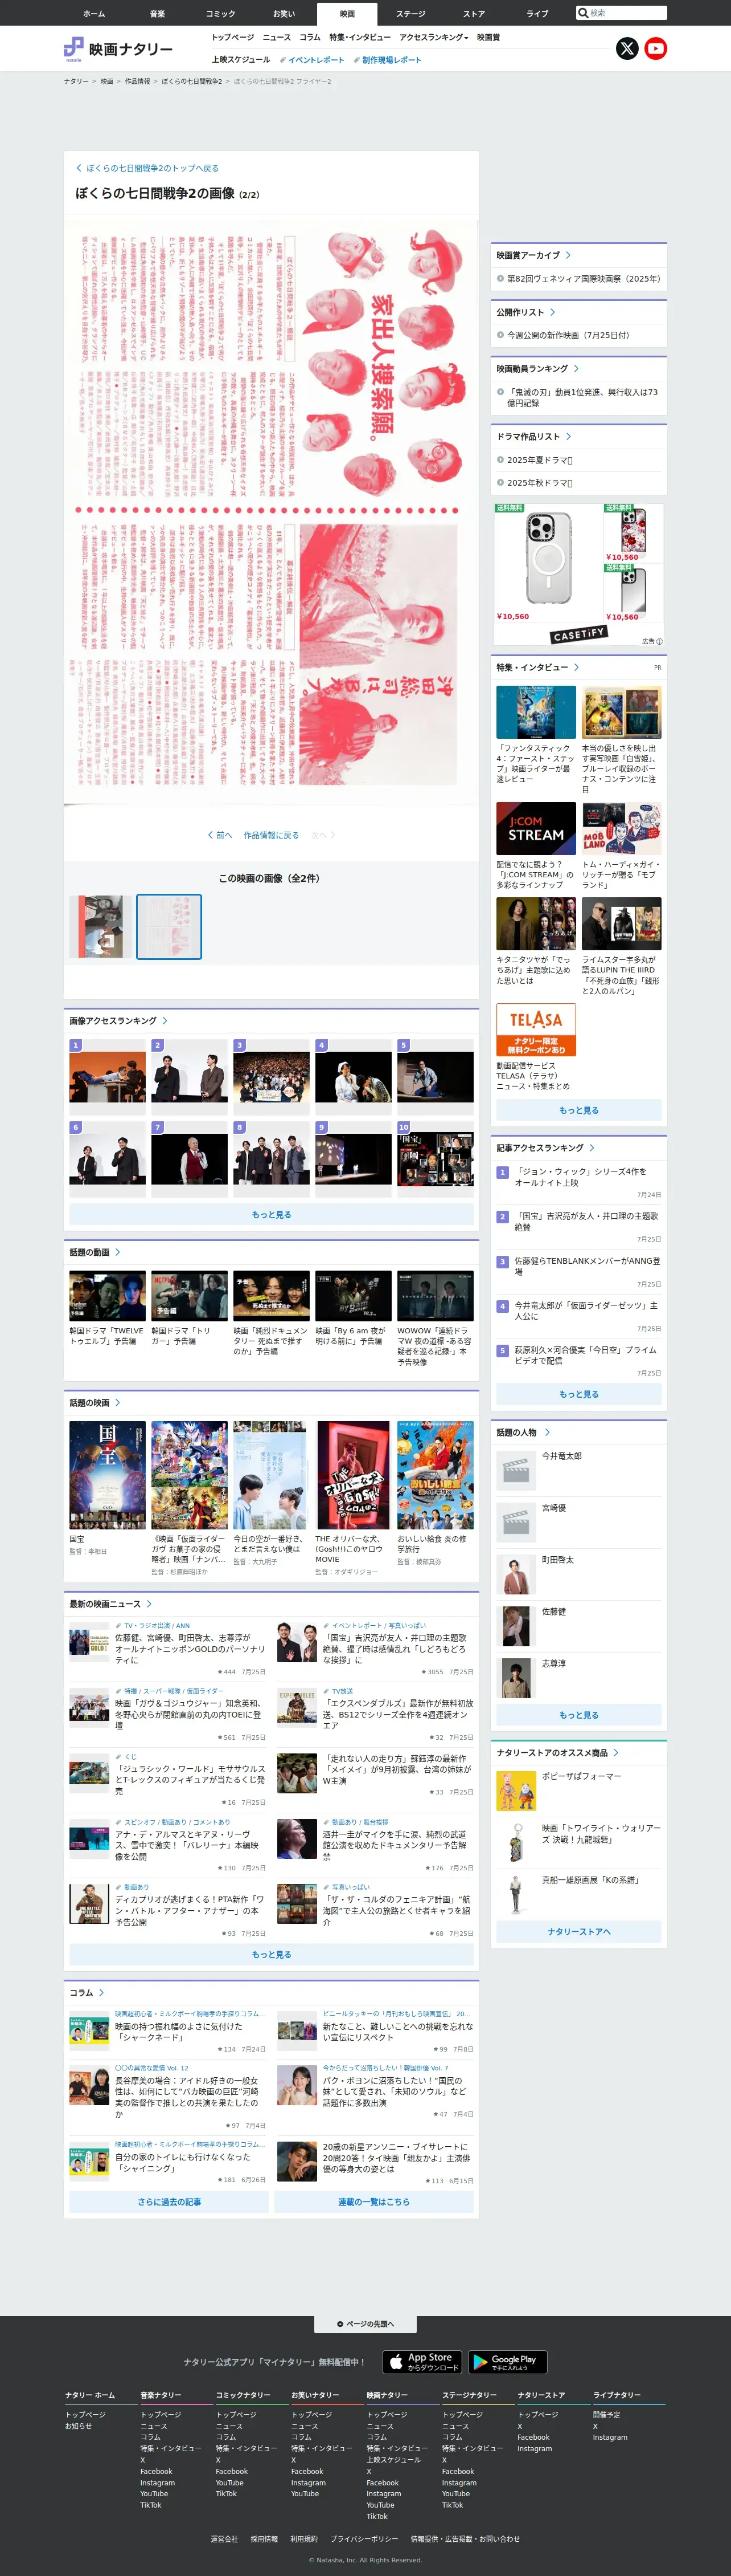Click the App Store download badge
Viewport: 731px width, 2576px height.
tap(422, 2362)
